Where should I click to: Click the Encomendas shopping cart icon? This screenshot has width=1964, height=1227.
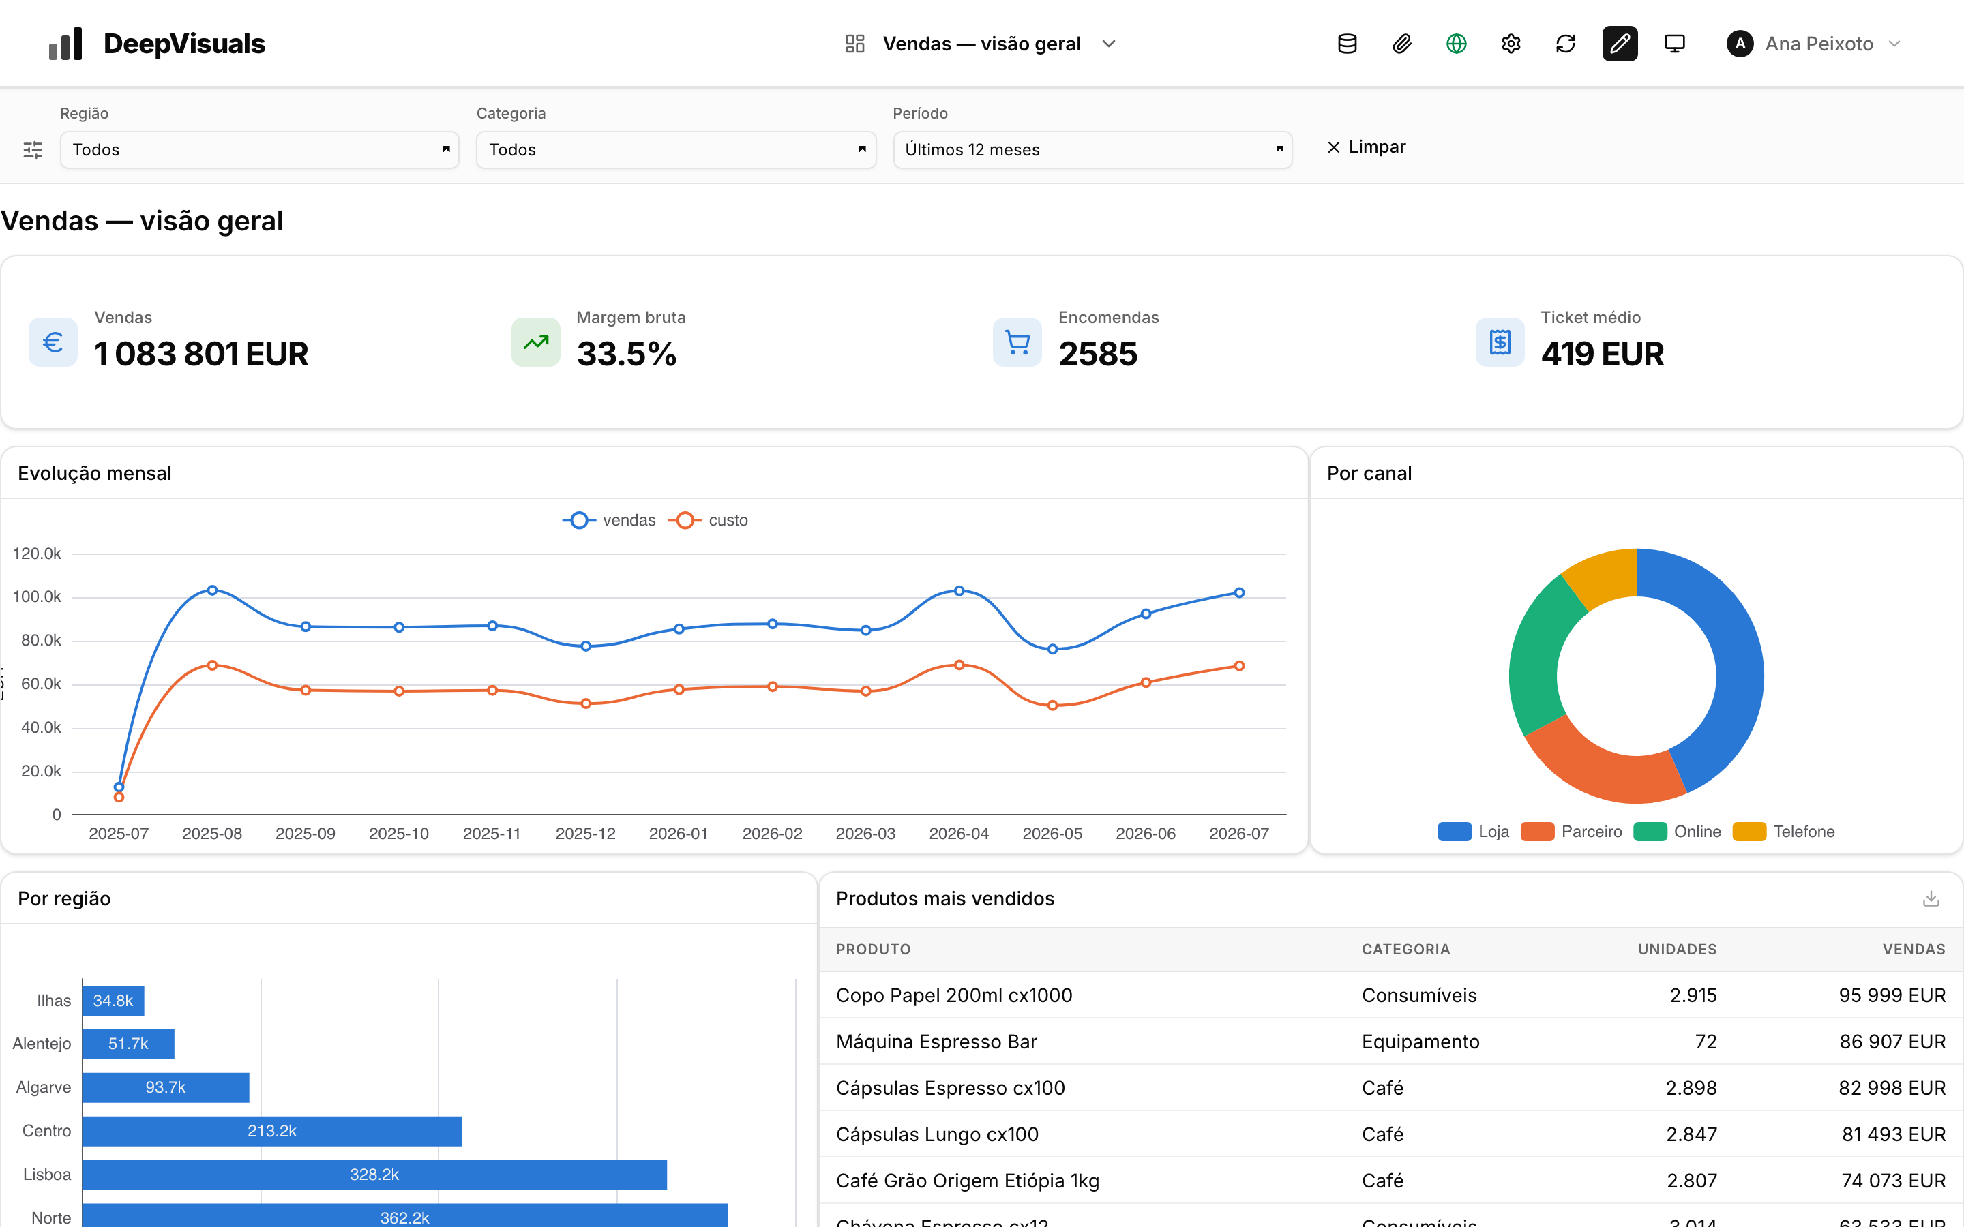[1017, 342]
